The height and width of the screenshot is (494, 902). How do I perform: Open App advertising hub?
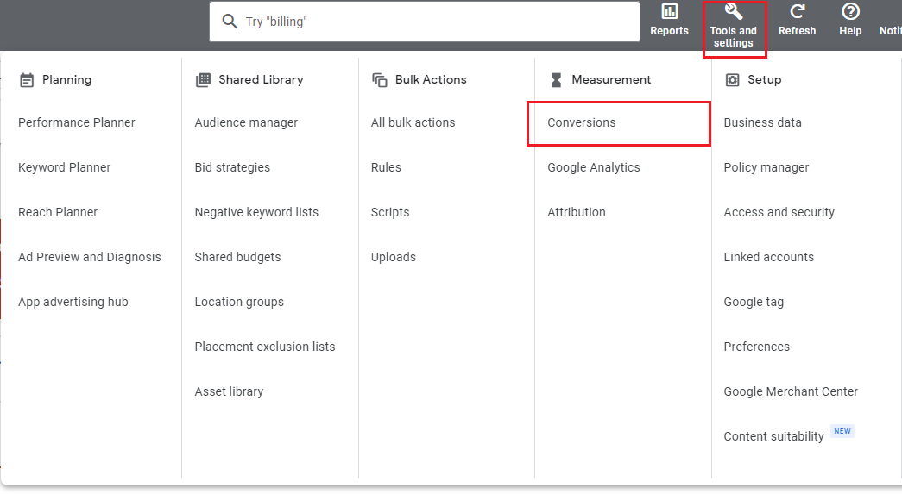(x=73, y=302)
